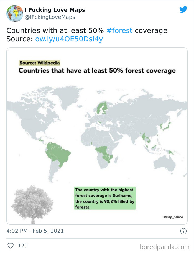The height and width of the screenshot is (253, 194).
Task: Click the map image thumbnail
Action: [x=97, y=136]
